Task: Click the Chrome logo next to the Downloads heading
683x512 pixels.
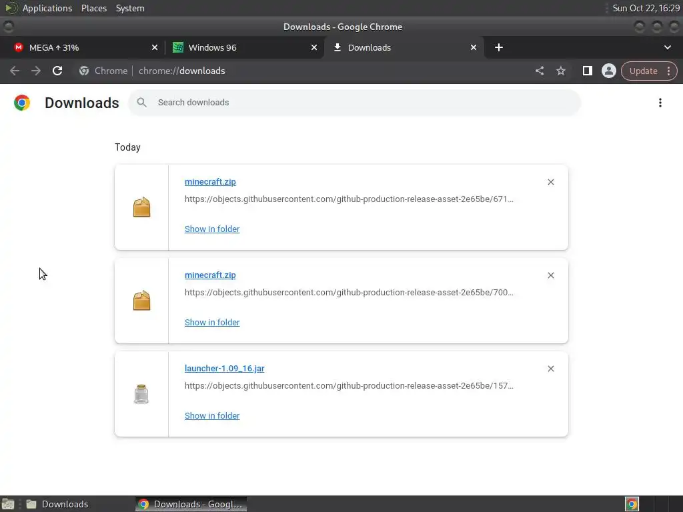Action: coord(22,103)
